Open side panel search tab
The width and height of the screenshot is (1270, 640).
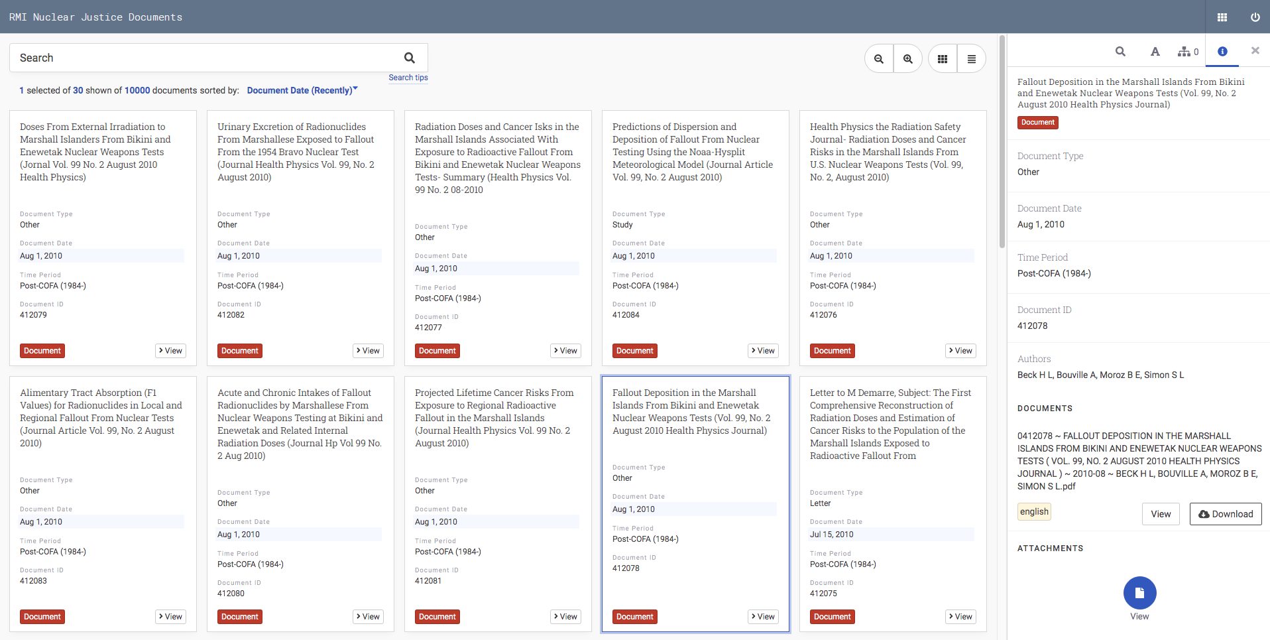point(1120,51)
